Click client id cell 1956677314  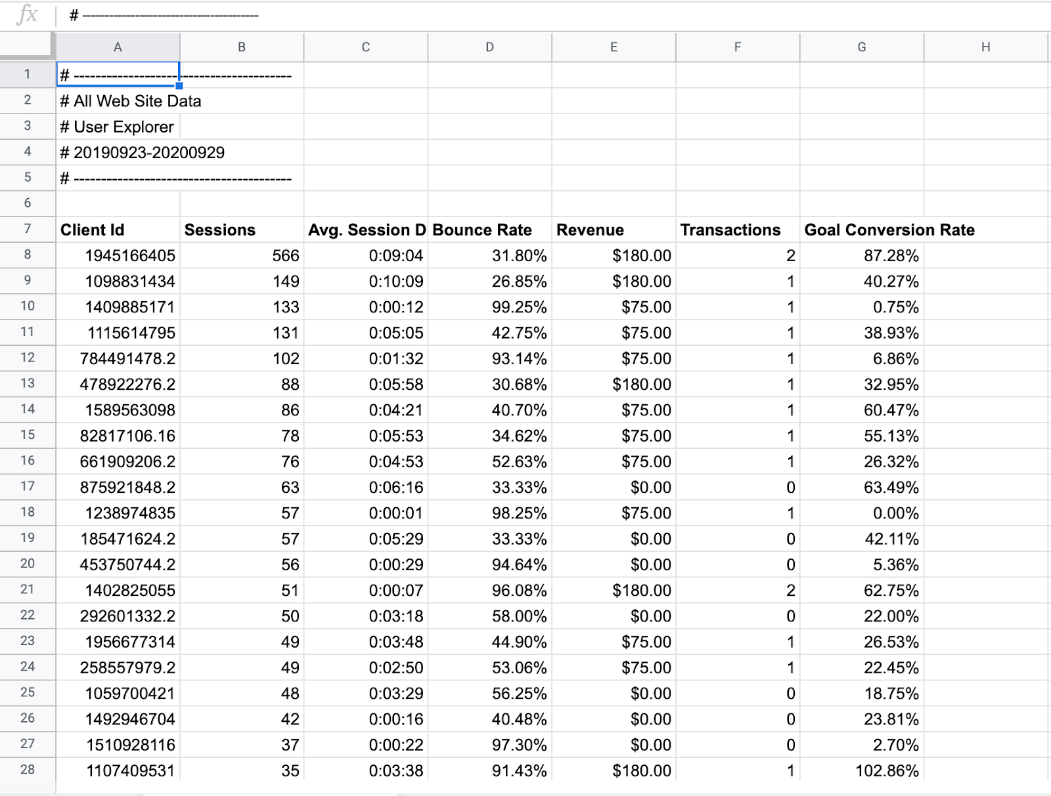(x=118, y=642)
